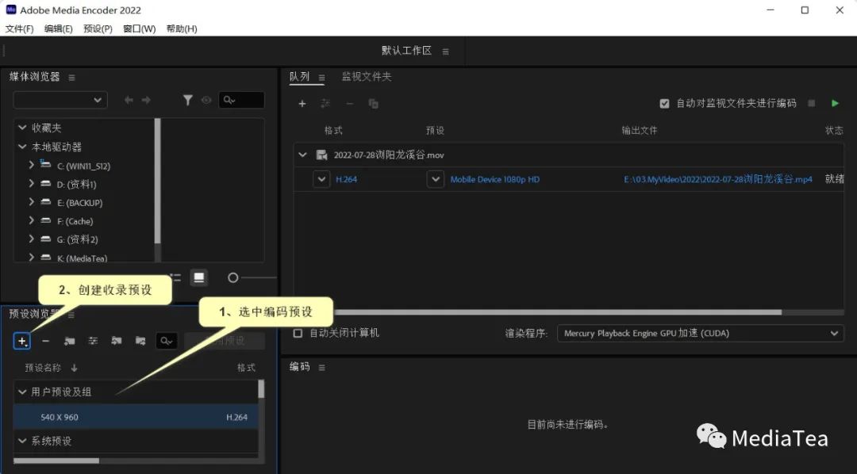Click the media browser search field

pyautogui.click(x=241, y=100)
